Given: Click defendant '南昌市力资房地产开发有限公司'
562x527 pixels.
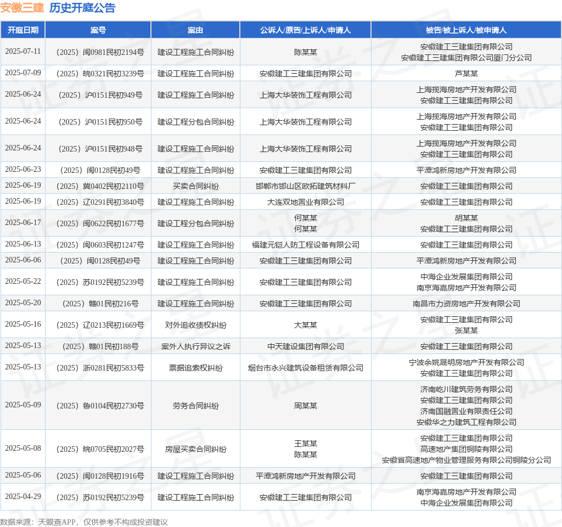Looking at the screenshot, I should coord(467,304).
